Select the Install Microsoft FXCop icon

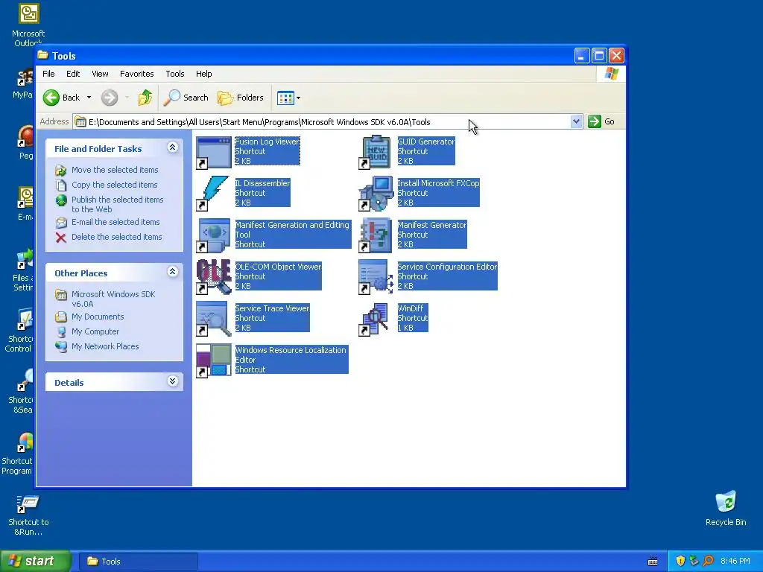coord(376,194)
